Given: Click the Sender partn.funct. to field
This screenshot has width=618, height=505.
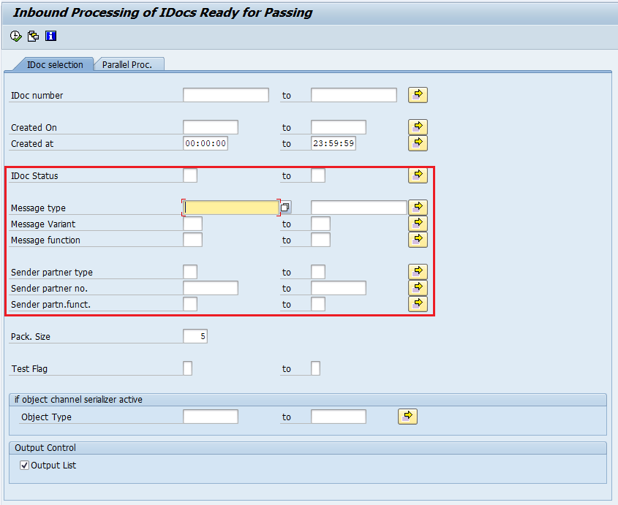Looking at the screenshot, I should [317, 304].
